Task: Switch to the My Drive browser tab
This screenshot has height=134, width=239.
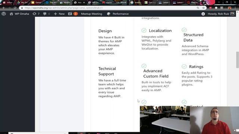Action: coord(22,3)
